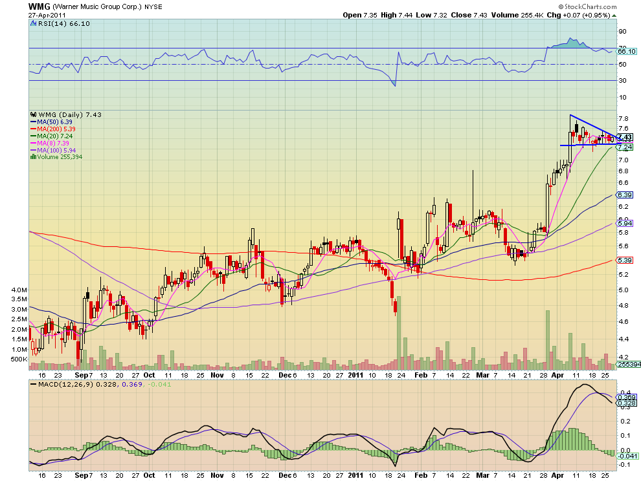Click the MA(100) 5.94 legend entry
641x481 pixels.
tap(52, 150)
